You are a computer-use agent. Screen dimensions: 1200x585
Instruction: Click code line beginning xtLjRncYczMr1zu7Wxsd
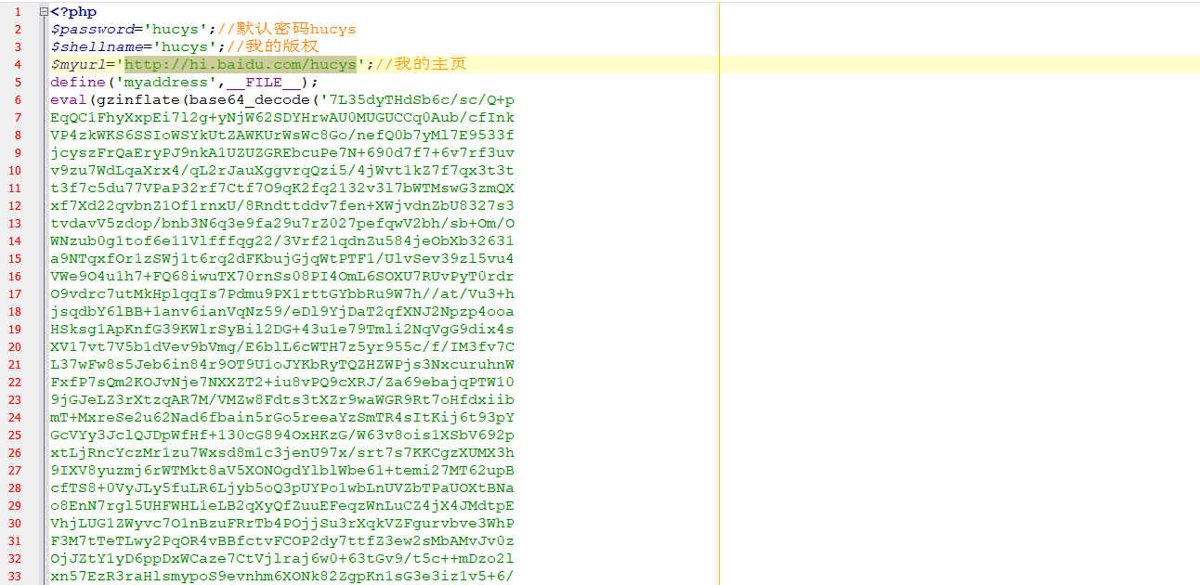pos(282,453)
